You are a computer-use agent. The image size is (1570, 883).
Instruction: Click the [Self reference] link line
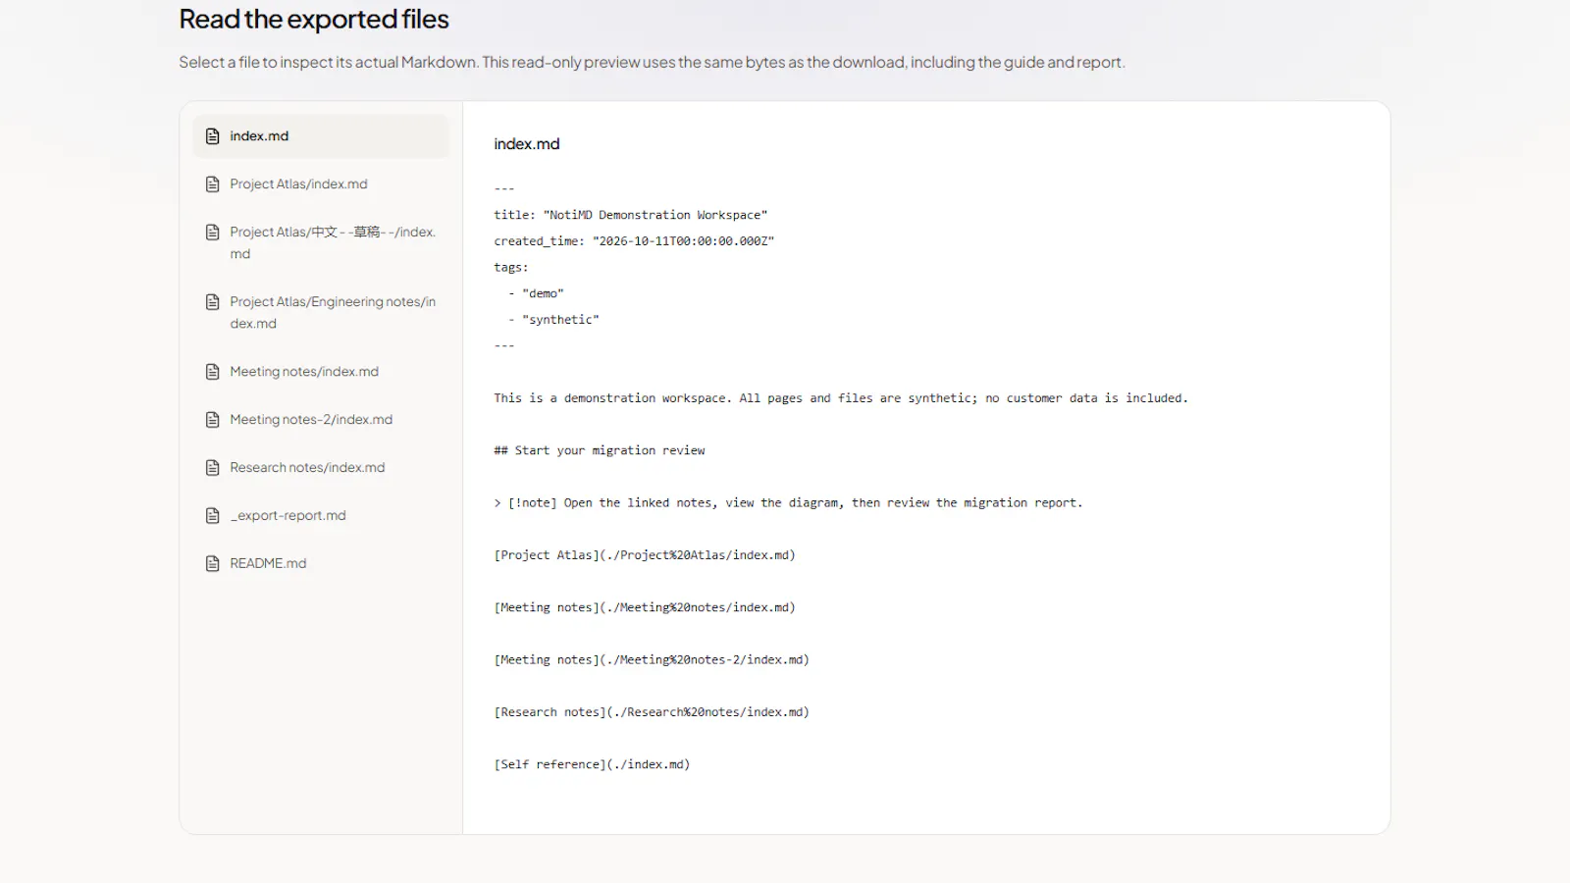pyautogui.click(x=592, y=764)
